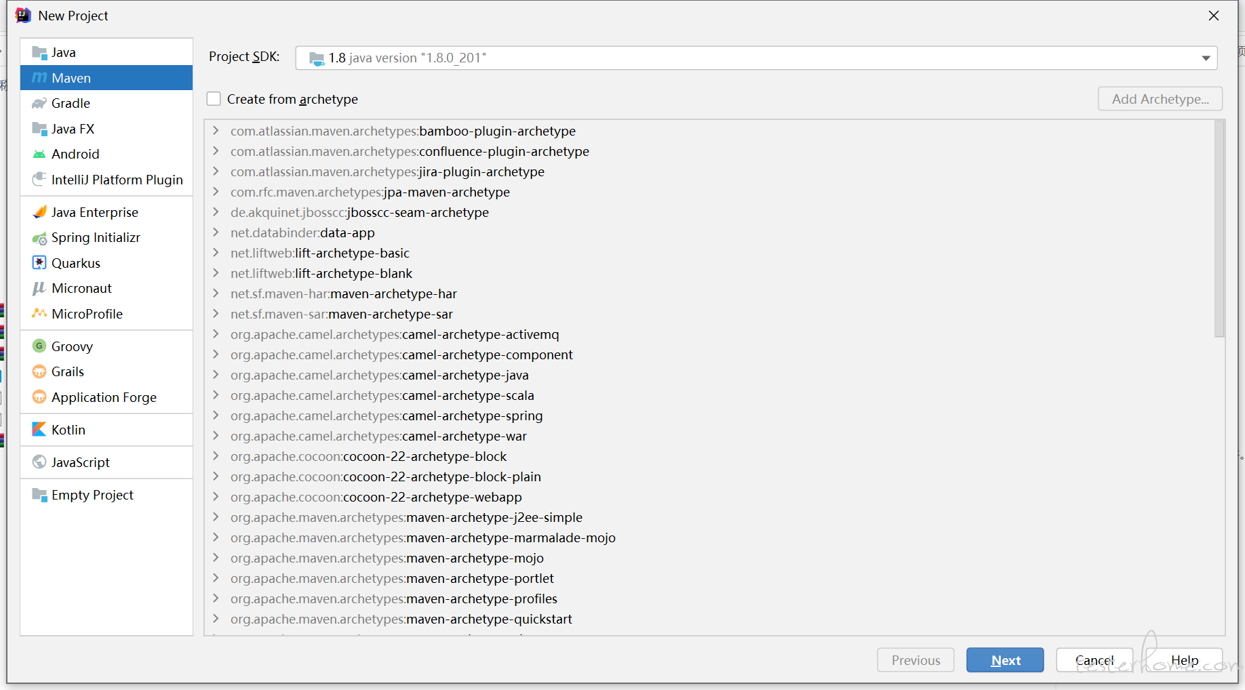Click the Add Archetype... button
The width and height of the screenshot is (1245, 690).
(1160, 99)
